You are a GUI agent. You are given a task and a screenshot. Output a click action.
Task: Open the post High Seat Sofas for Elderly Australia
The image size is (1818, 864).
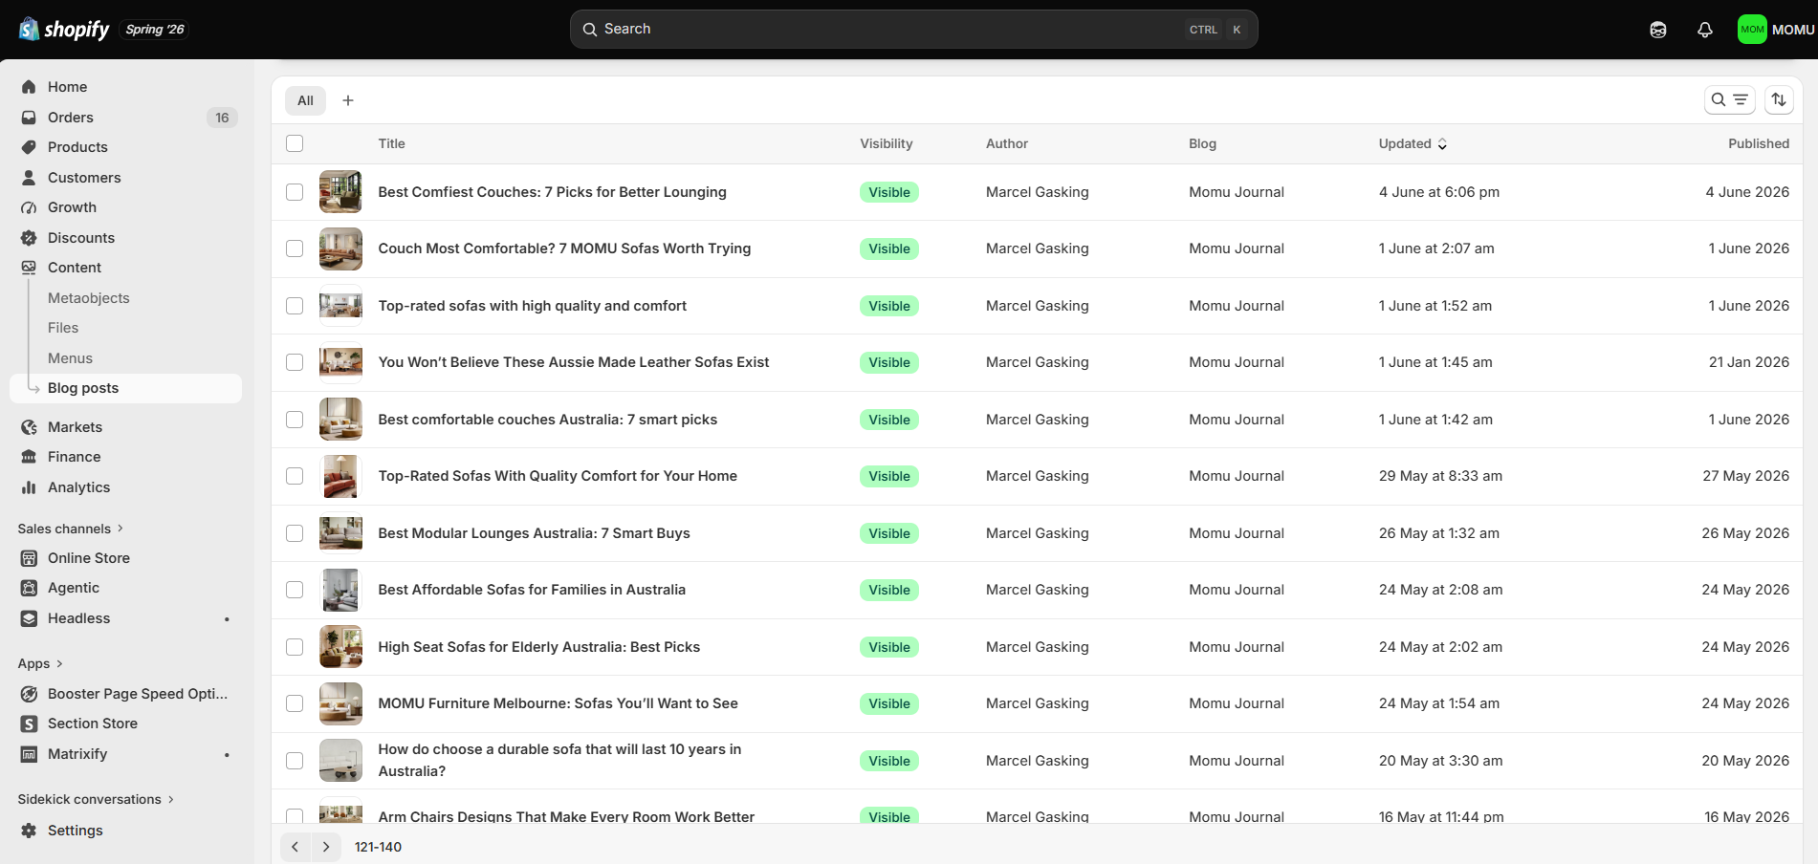click(x=539, y=647)
